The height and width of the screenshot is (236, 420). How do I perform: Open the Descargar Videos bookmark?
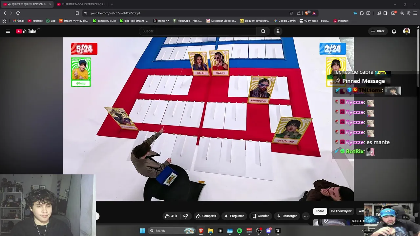point(221,21)
